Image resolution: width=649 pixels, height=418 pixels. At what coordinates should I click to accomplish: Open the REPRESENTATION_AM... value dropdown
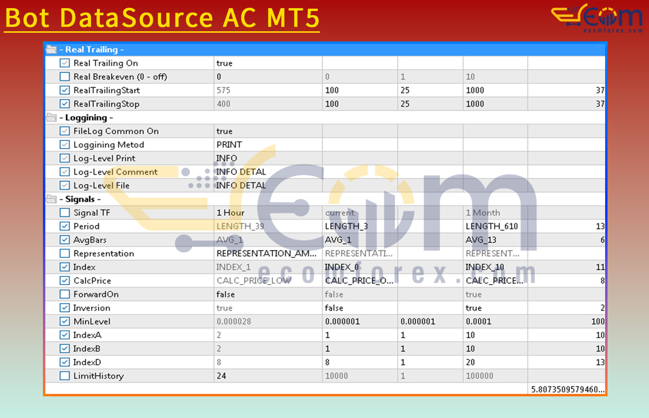pos(268,253)
